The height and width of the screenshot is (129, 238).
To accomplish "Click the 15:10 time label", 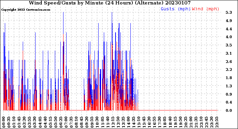I will 139,122.
